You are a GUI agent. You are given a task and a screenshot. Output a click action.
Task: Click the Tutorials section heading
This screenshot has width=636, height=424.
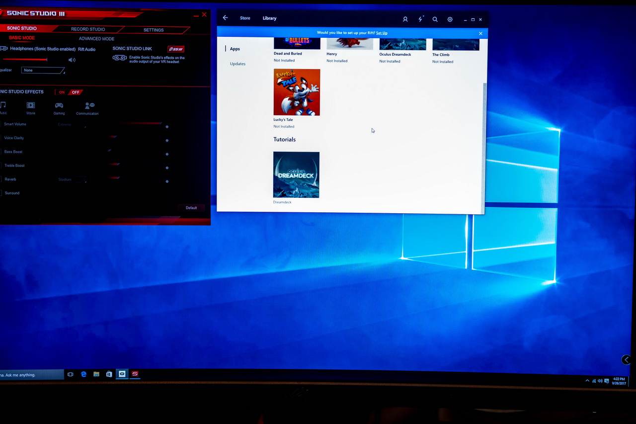[x=284, y=140]
